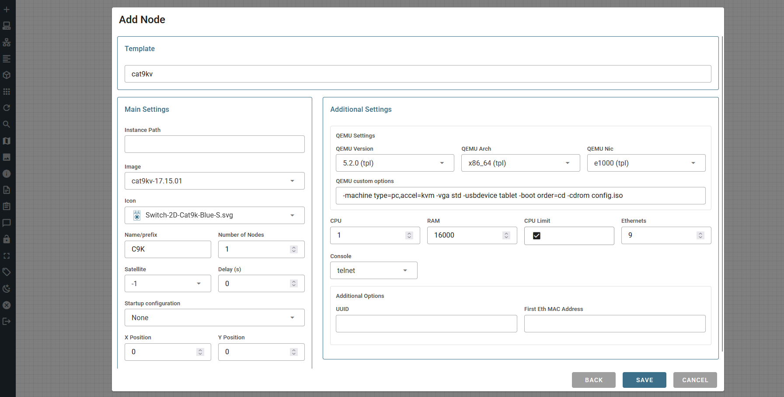Click the X Position stepper arrows

[200, 352]
